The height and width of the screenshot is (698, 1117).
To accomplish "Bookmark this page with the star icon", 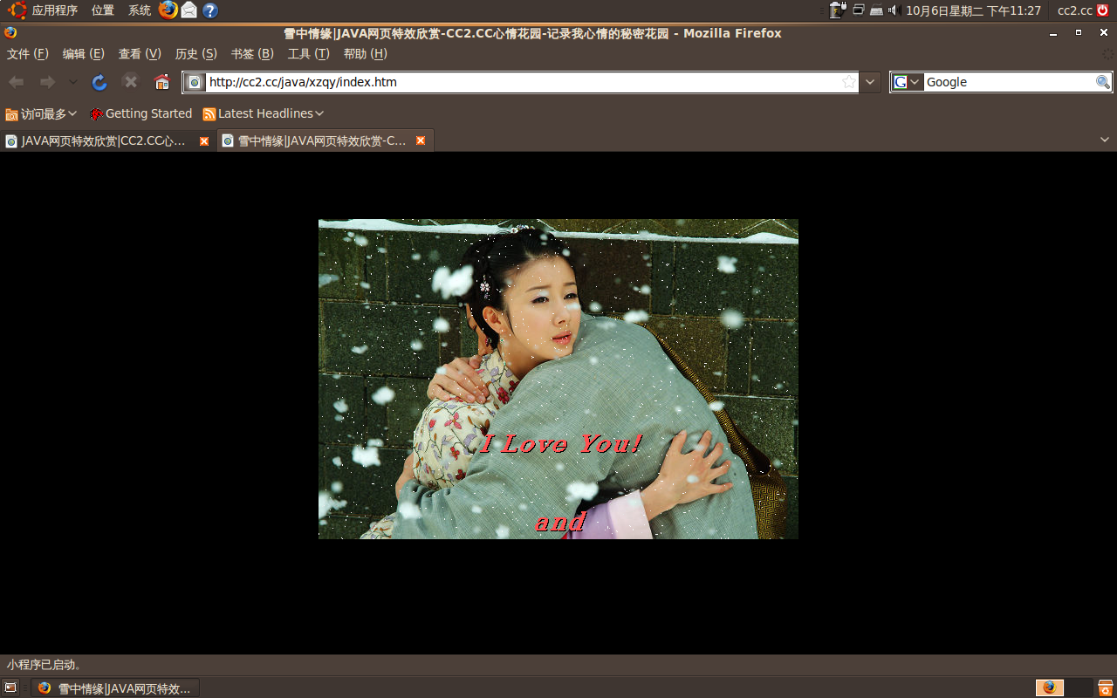I will pos(848,82).
